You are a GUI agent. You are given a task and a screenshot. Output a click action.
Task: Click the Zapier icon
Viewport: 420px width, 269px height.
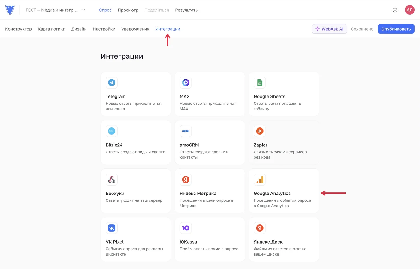click(260, 131)
